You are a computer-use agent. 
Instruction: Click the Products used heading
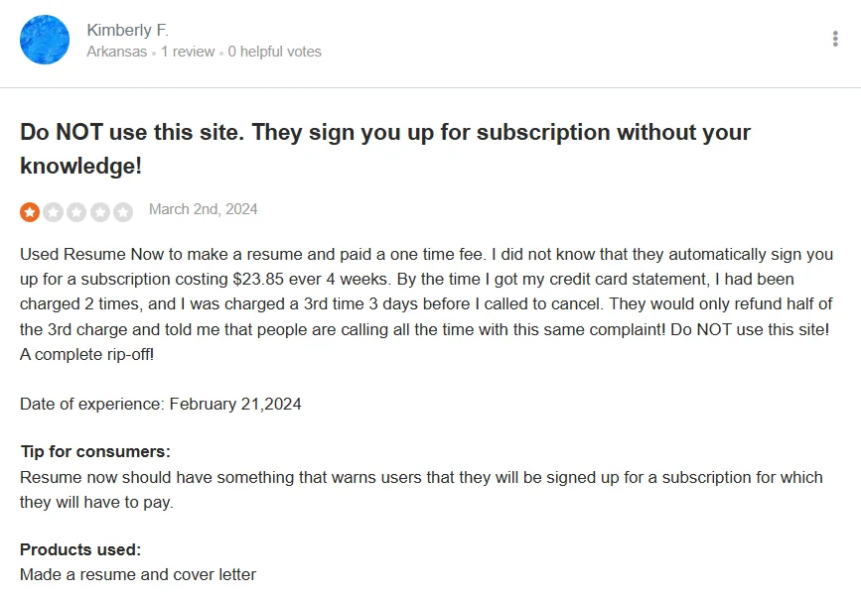(x=80, y=549)
